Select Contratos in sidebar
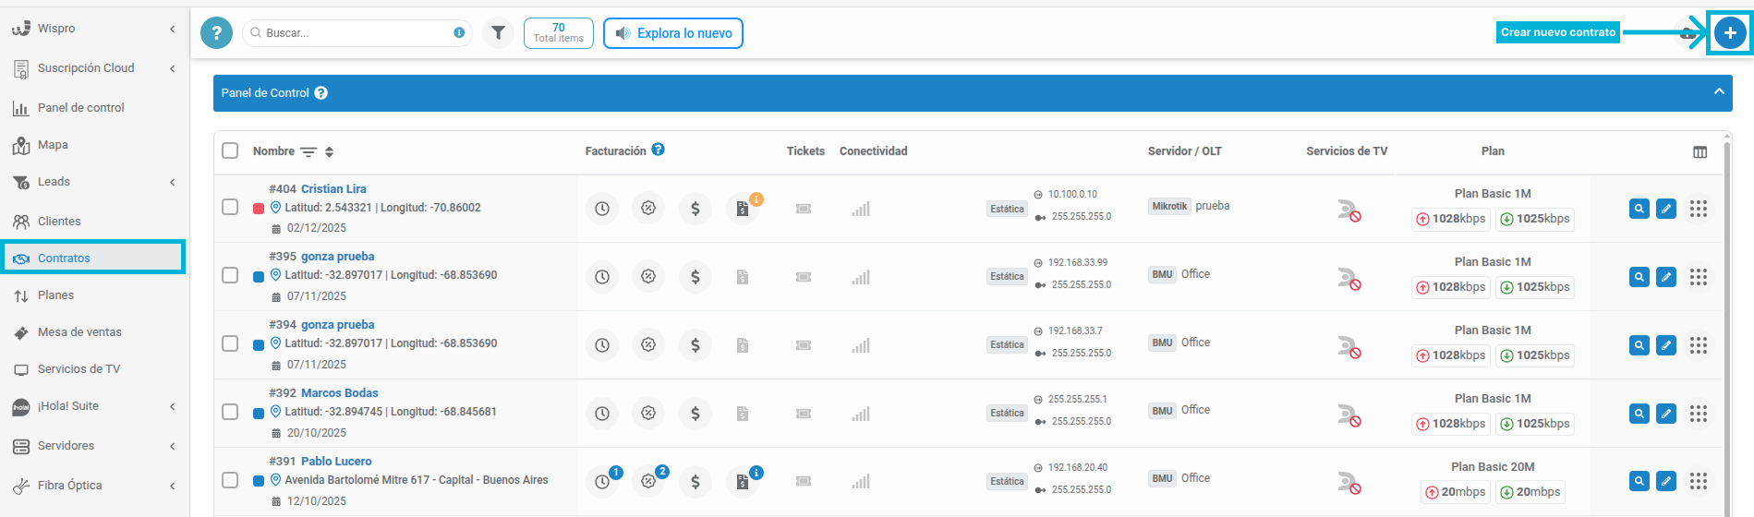The width and height of the screenshot is (1754, 517). tap(92, 258)
